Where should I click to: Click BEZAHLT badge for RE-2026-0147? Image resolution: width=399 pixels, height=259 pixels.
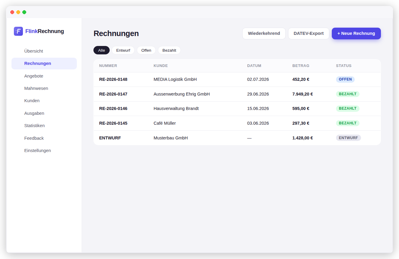(x=348, y=94)
